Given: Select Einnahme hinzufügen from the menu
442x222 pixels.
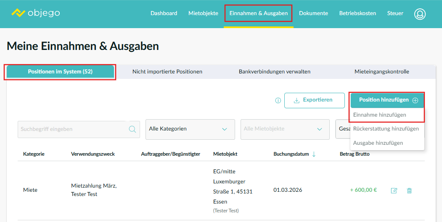Looking at the screenshot, I should (380, 115).
